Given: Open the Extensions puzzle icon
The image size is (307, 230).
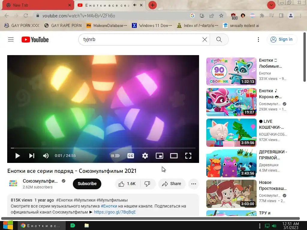Looking at the screenshot, I should 262,16.
